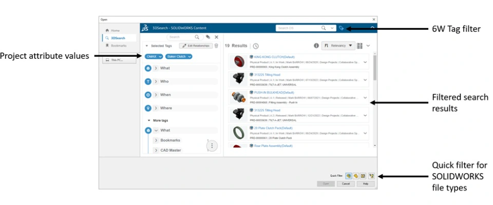Open the Relevancy sort dropdown
This screenshot has width=493, height=205.
pyautogui.click(x=338, y=45)
